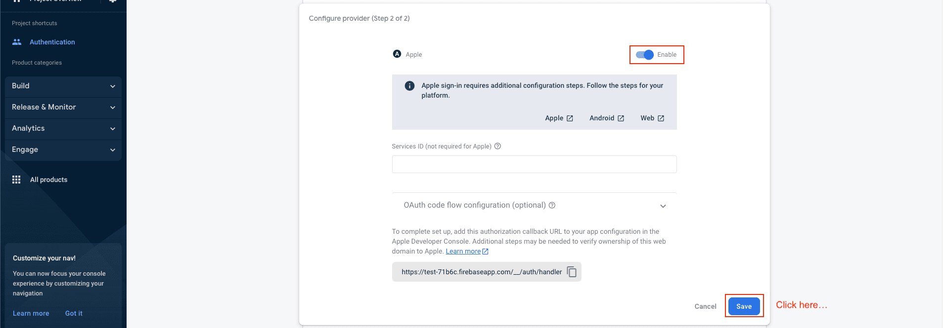This screenshot has width=943, height=328.
Task: Click the Apple provider logo icon
Action: pos(397,54)
